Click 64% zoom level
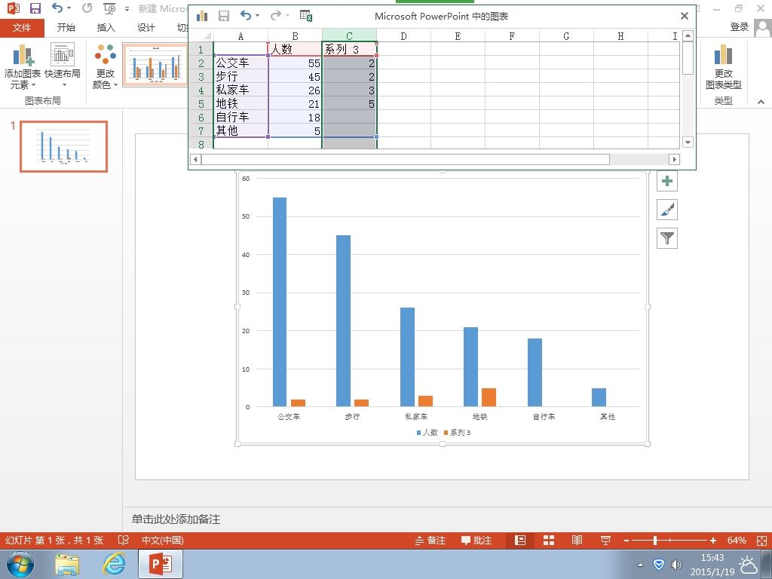 (737, 540)
